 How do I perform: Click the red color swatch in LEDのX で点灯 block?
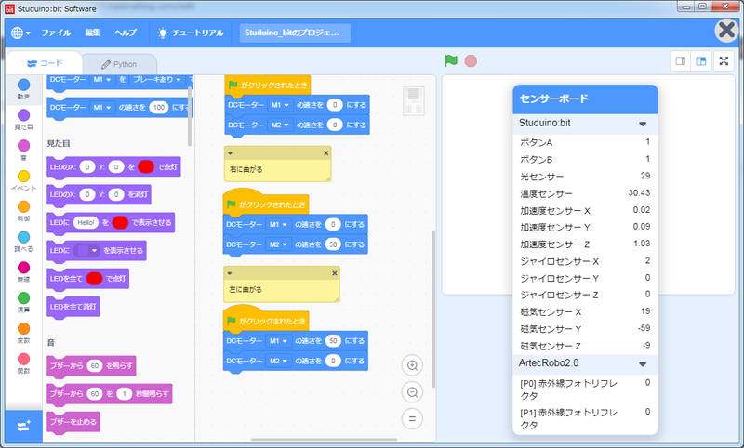tap(146, 167)
